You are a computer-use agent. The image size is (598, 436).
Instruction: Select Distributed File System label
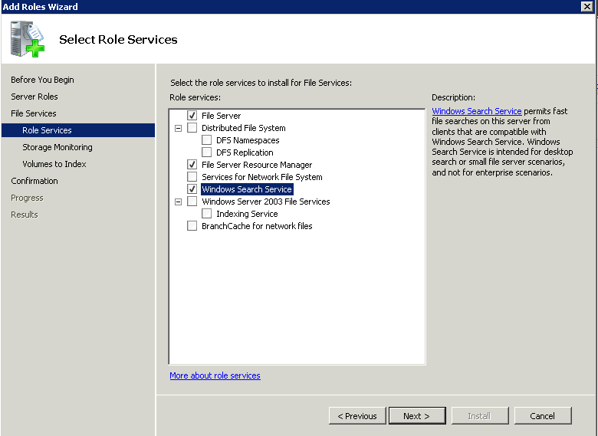pos(244,128)
